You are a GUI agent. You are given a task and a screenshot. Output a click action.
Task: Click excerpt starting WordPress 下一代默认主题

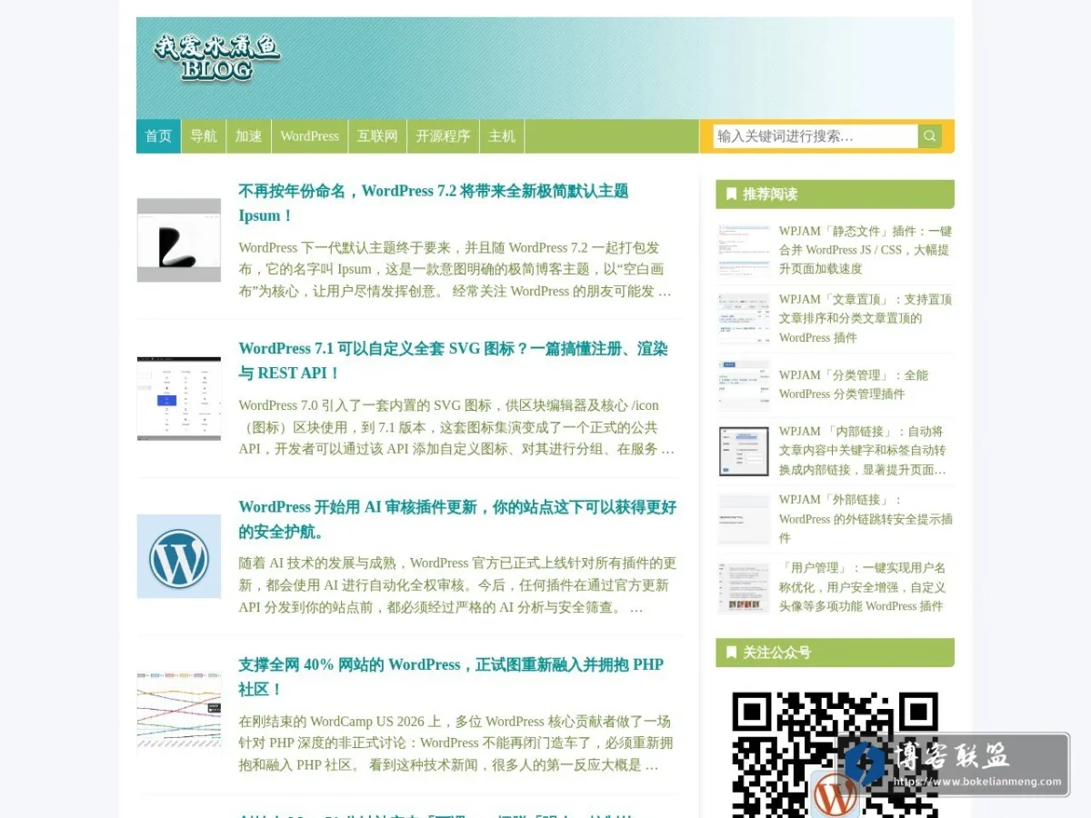455,269
